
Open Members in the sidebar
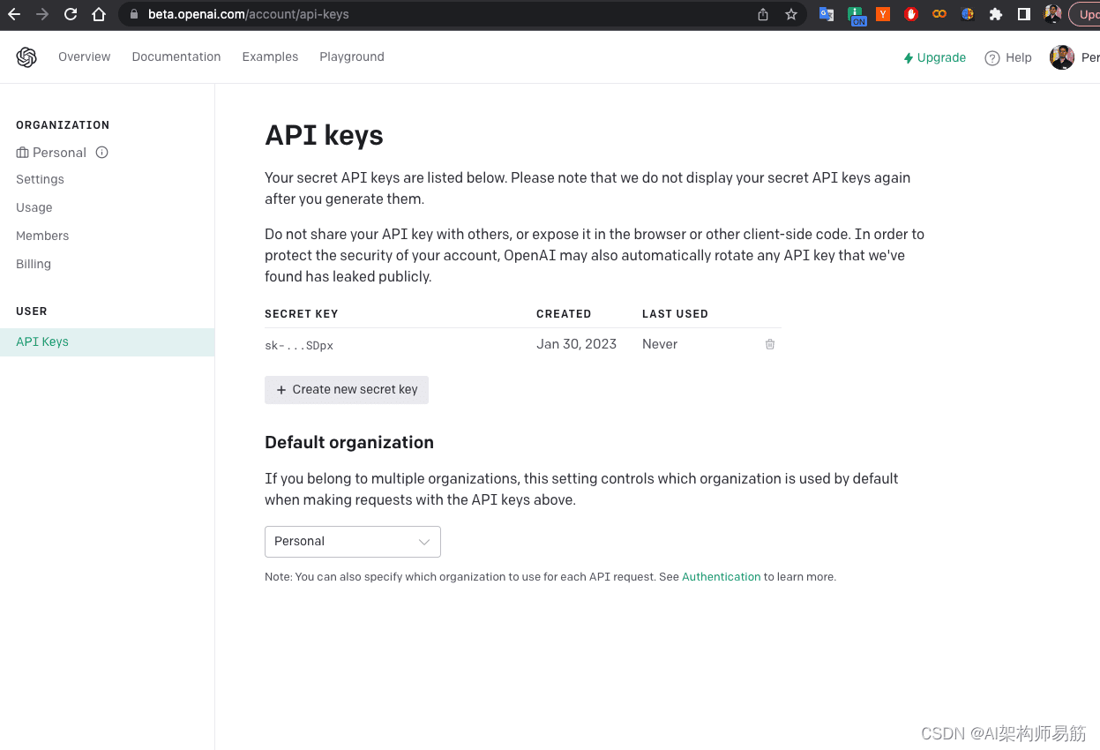click(42, 236)
